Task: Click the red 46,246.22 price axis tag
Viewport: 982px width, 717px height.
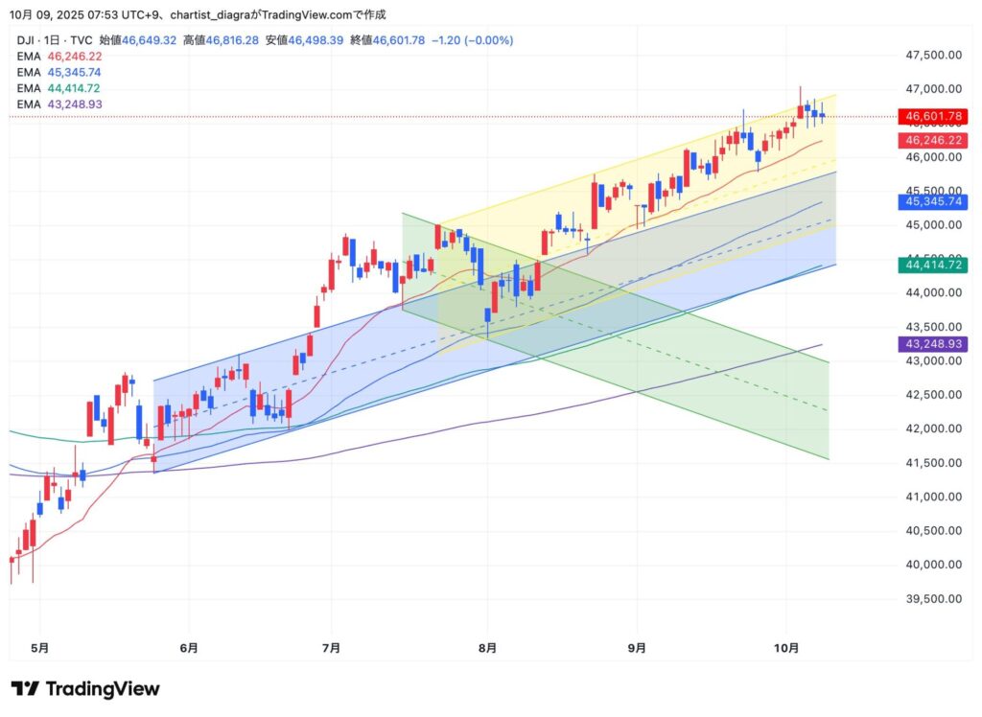Action: (929, 140)
